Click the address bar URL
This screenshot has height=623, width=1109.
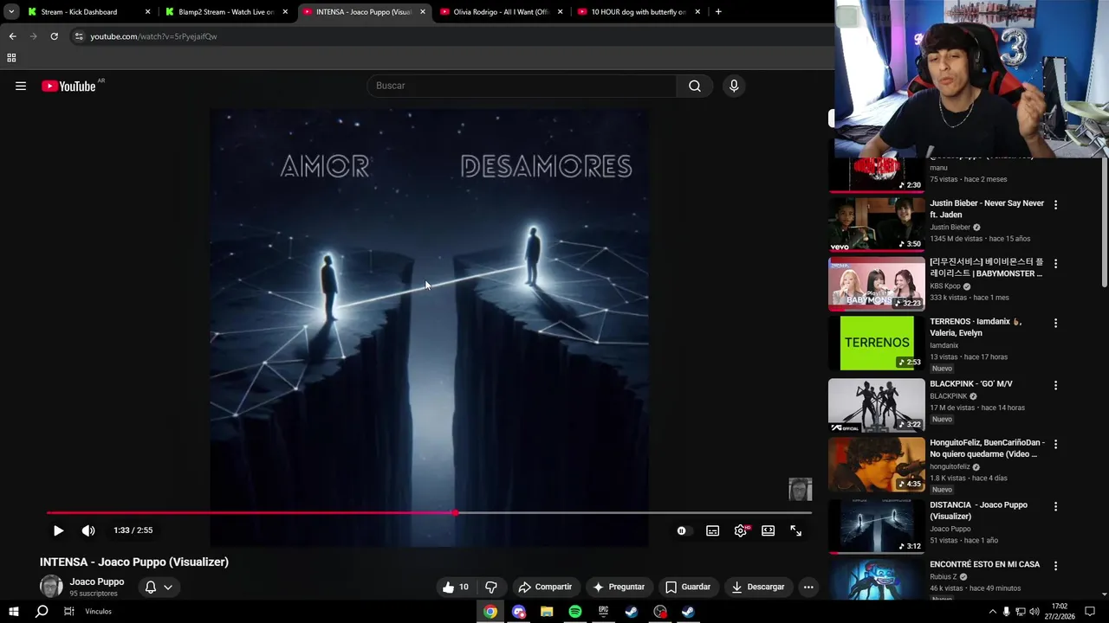click(x=153, y=36)
